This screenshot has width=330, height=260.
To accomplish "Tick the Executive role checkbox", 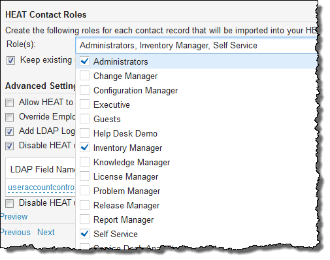I will [84, 105].
